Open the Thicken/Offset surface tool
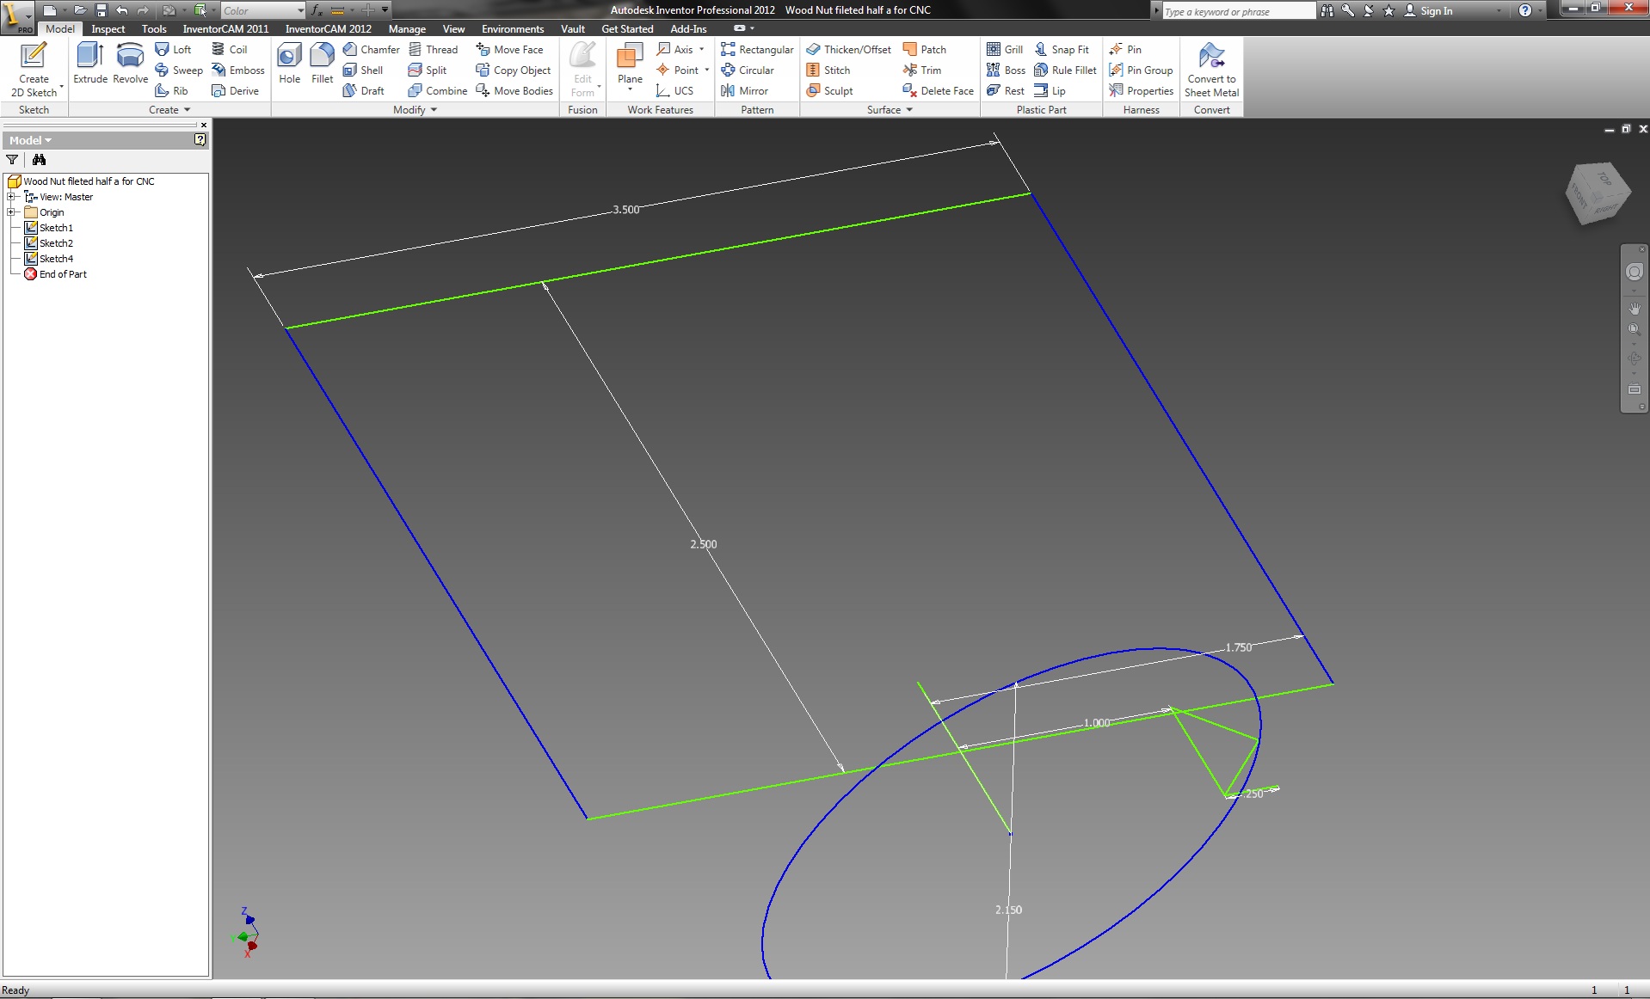The width and height of the screenshot is (1650, 999). 849,49
